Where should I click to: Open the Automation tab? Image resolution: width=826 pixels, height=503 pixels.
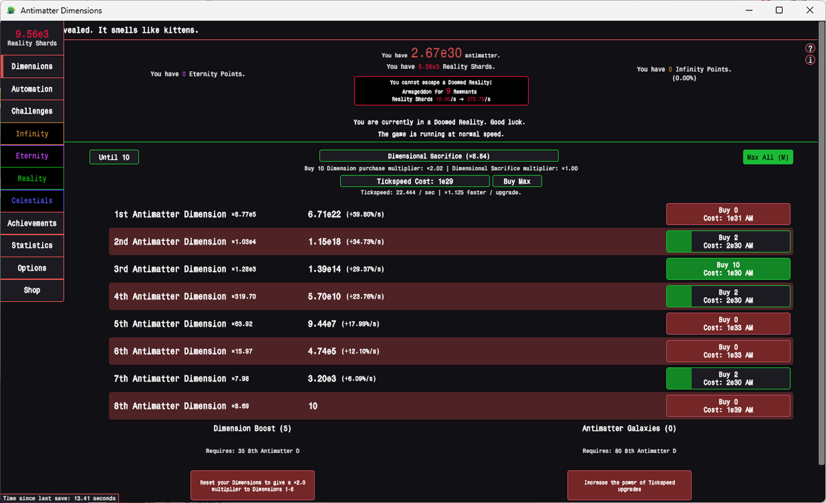[x=32, y=89]
